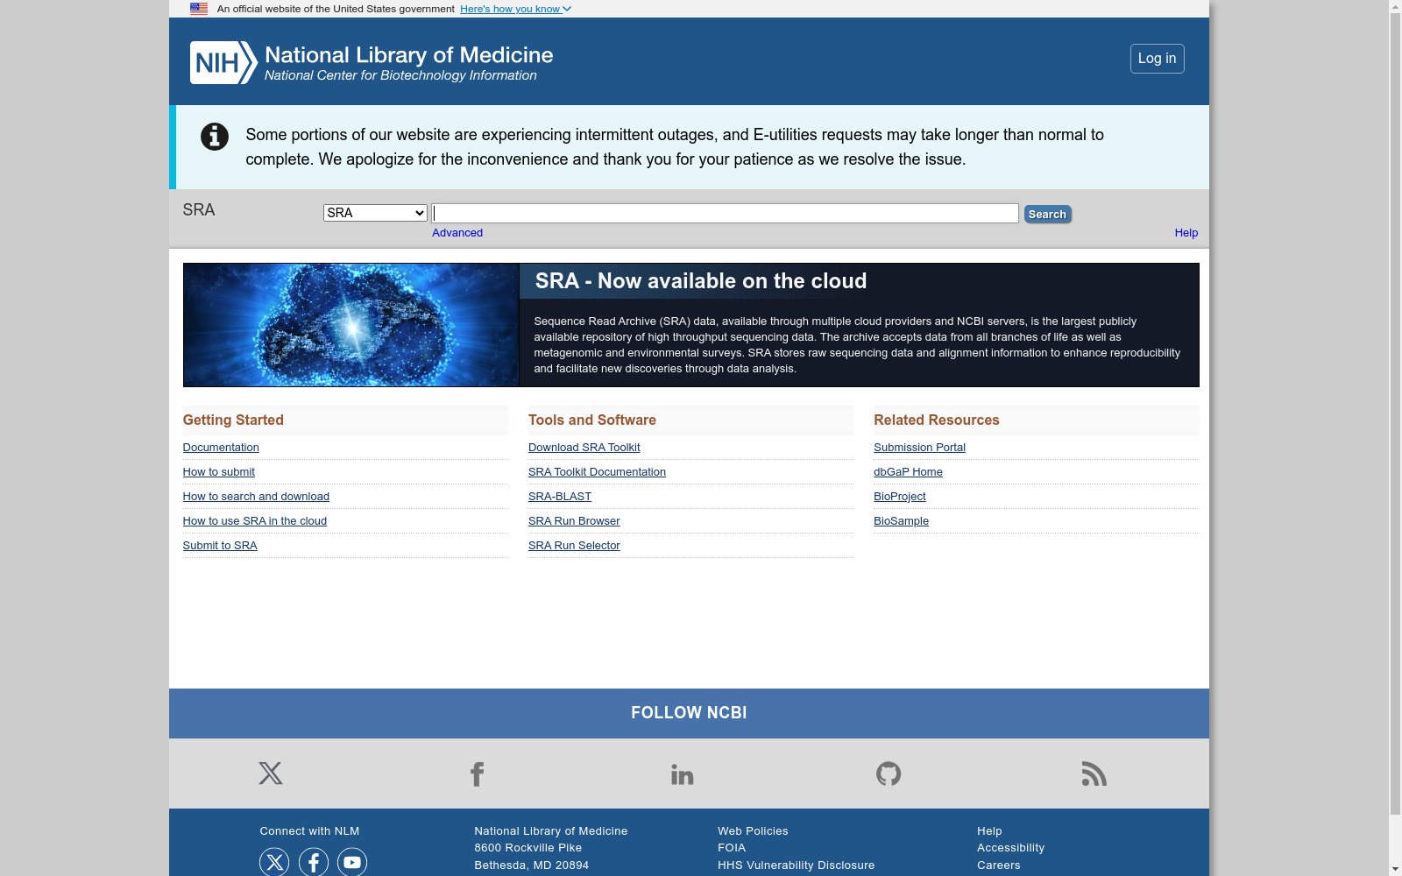This screenshot has width=1402, height=876.
Task: Open Submission Portal link
Action: pyautogui.click(x=919, y=448)
